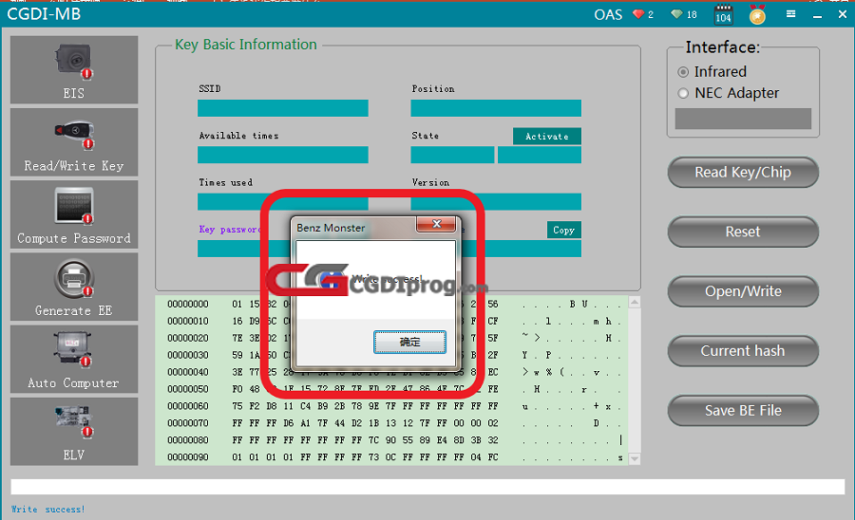Open the Auto Computer module
Screen dimensions: 855x520
pos(73,359)
